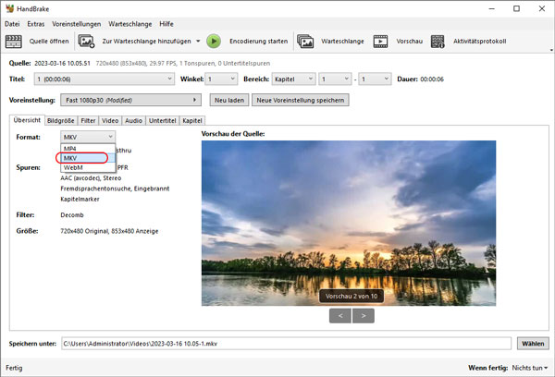The image size is (555, 377).
Task: Open the Datei menu
Action: pos(12,24)
